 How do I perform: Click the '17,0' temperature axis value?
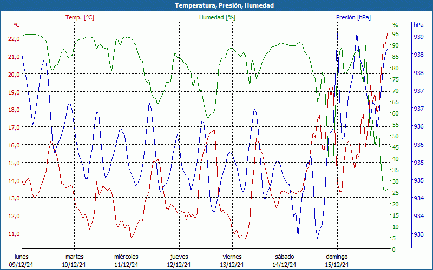coord(14,127)
